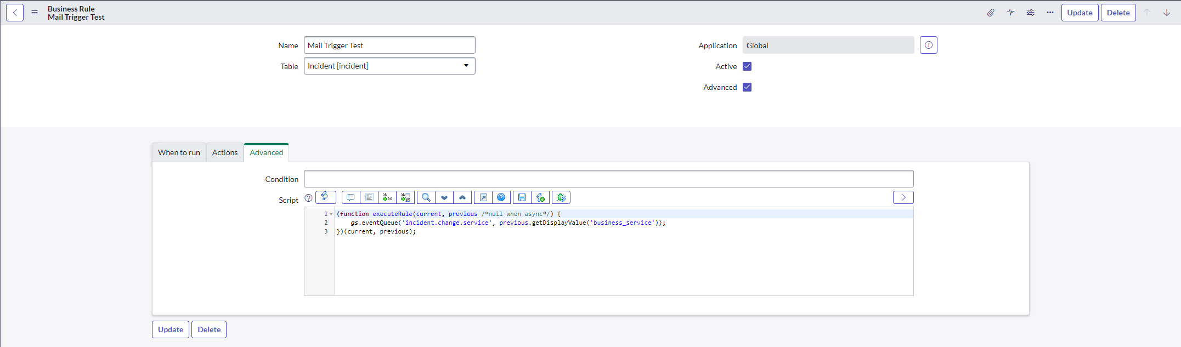
Task: Open the script debugger bug icon
Action: point(561,197)
